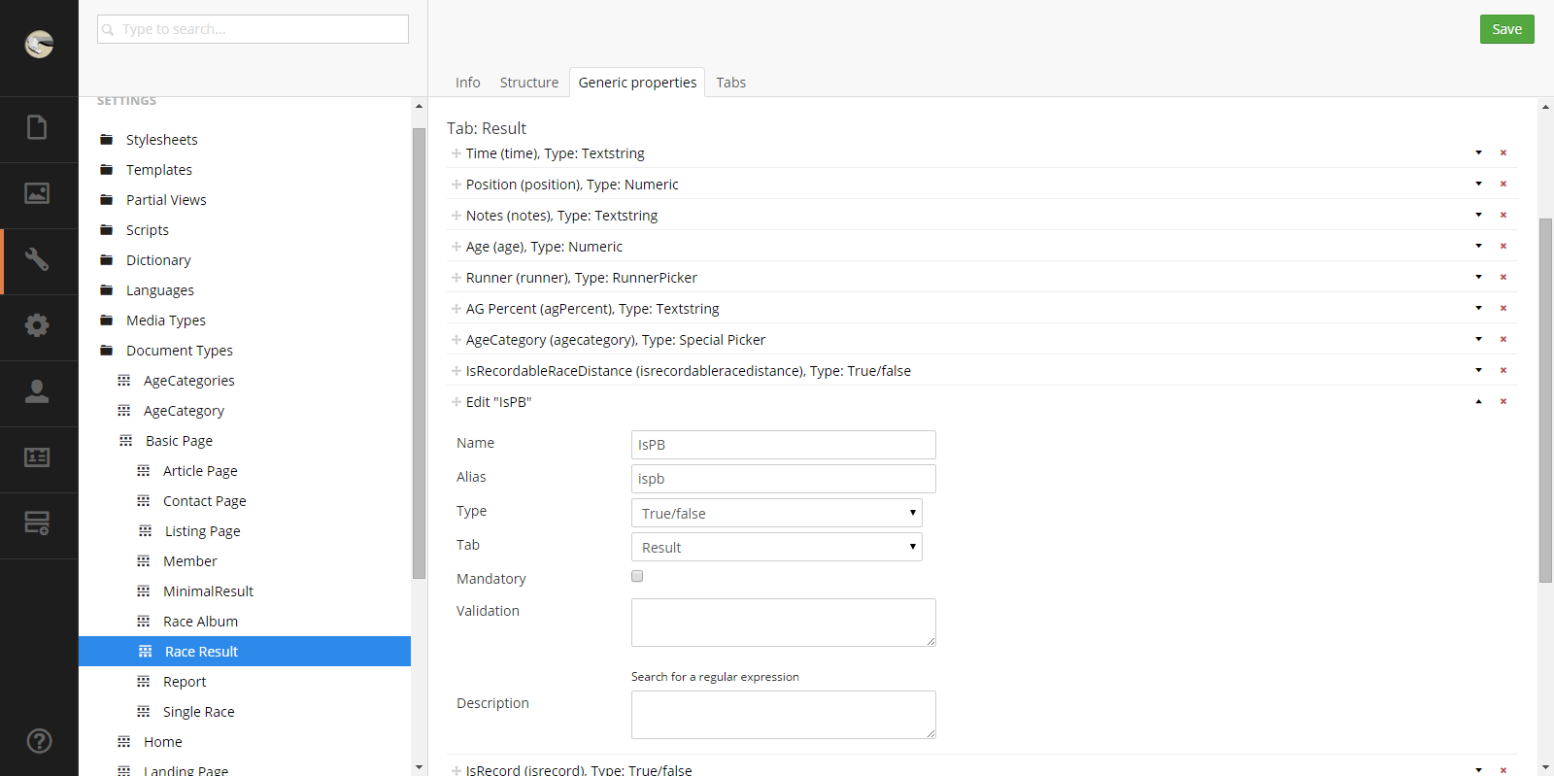This screenshot has width=1554, height=776.
Task: Expand the Age property editor
Action: (1478, 246)
